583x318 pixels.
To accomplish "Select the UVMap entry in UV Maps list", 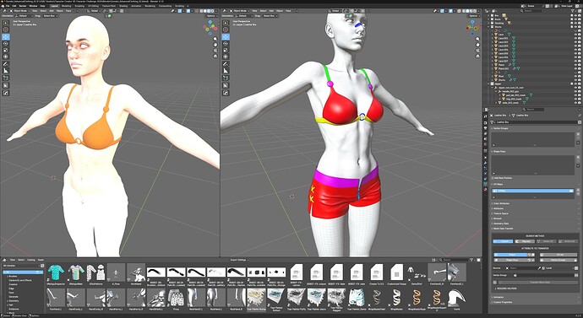I will (532, 191).
